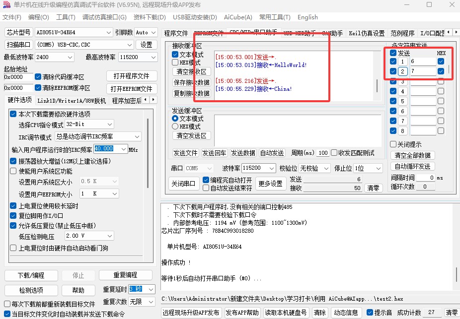This screenshot has width=460, height=319.
Task: Click 打开EEPROM文件 button
Action: (x=132, y=89)
